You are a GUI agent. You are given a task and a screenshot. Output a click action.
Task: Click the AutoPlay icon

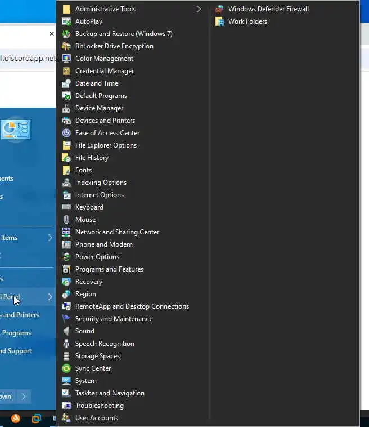point(66,21)
